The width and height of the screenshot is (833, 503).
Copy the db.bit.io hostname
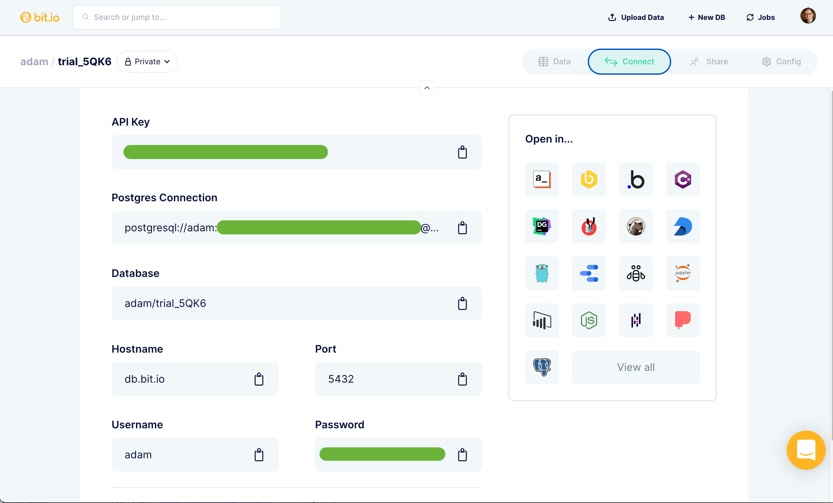(x=259, y=379)
